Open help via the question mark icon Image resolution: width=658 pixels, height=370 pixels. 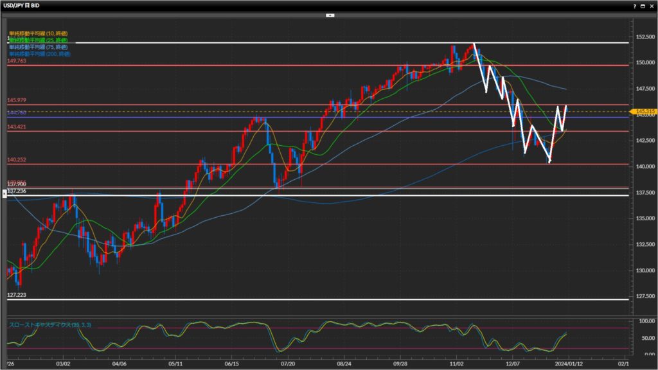pyautogui.click(x=634, y=6)
